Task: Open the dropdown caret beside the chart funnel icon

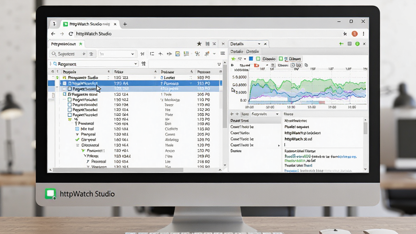Action: pyautogui.click(x=245, y=59)
